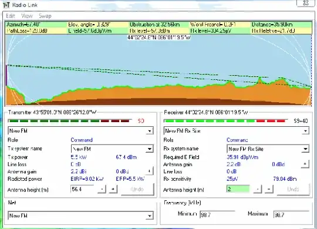Screen dimensions: 317x229
Task: Click the Maximum frequency field 98.7
Action: point(291,215)
